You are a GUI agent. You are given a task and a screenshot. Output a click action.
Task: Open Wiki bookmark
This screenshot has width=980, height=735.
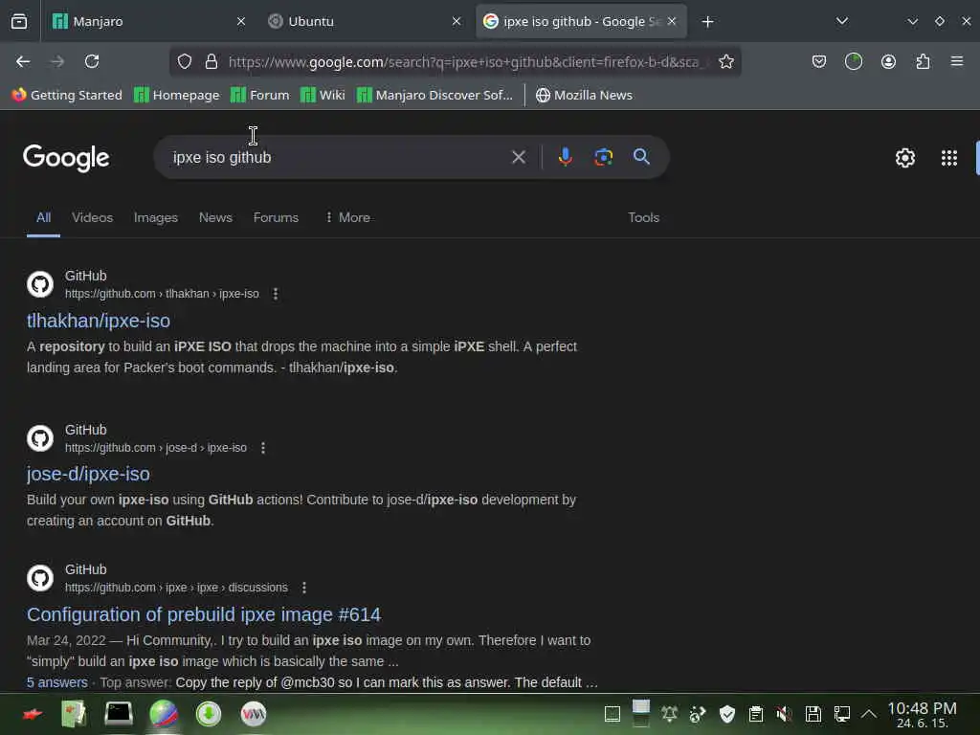coord(323,95)
